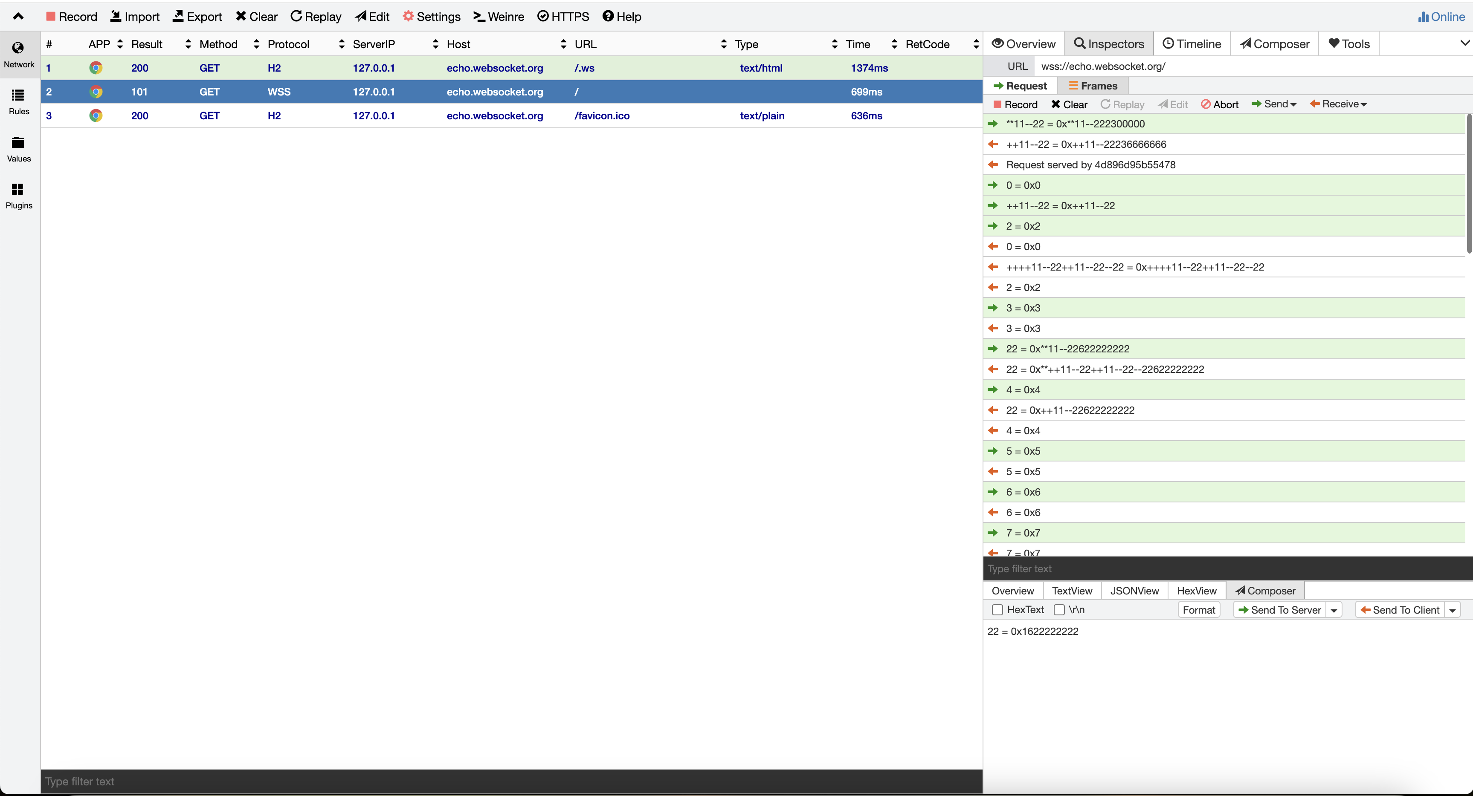Viewport: 1473px width, 796px height.
Task: Open the Values sidebar icon
Action: coord(18,149)
